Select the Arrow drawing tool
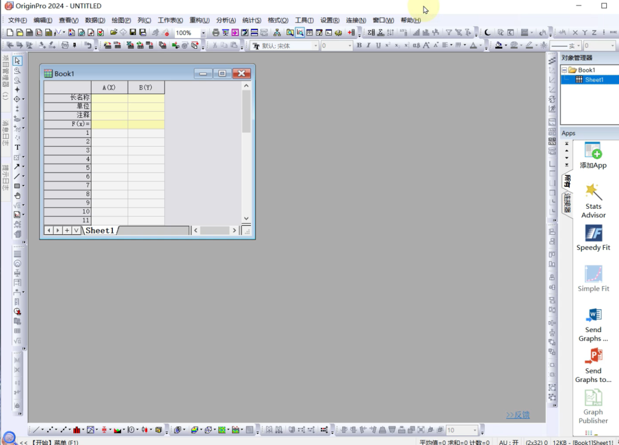This screenshot has height=445, width=619. [17, 167]
